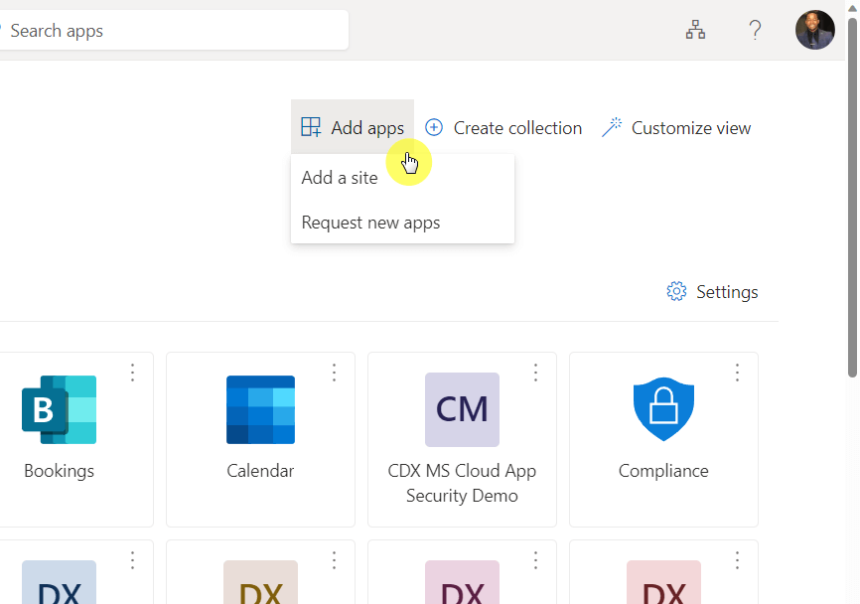This screenshot has height=604, width=860.
Task: Click the Calendar label text
Action: coord(260,471)
